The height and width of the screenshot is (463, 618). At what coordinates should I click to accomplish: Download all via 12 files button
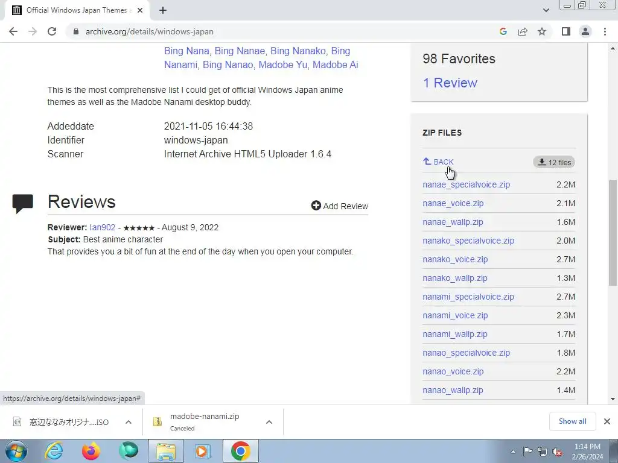[554, 162]
